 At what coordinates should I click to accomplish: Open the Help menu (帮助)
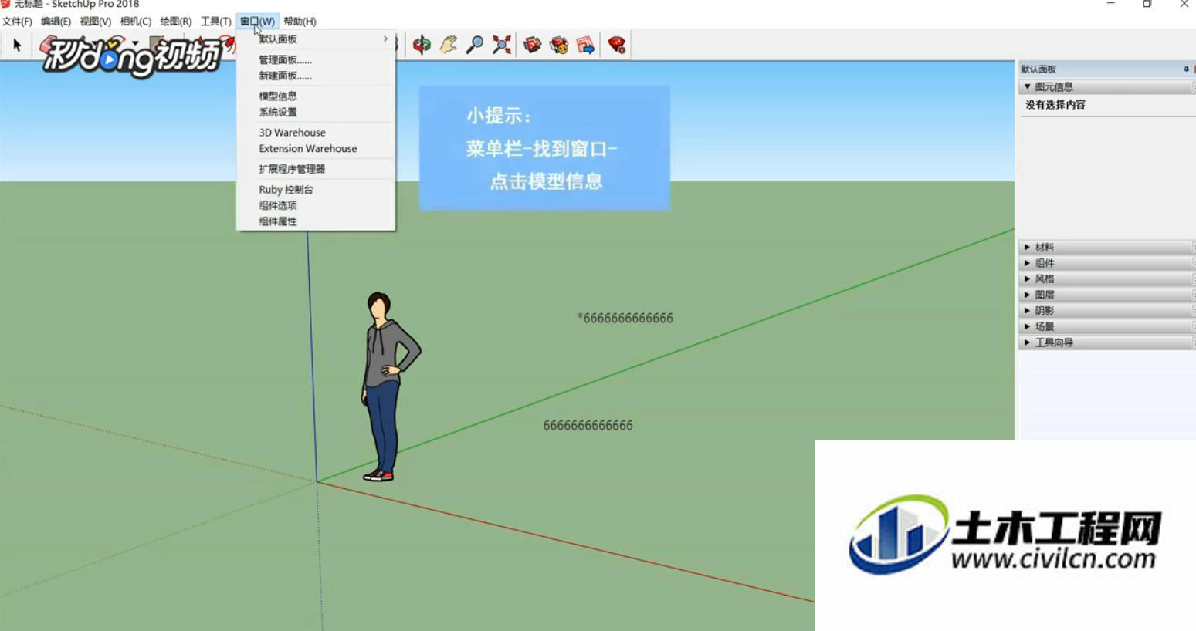tap(300, 21)
